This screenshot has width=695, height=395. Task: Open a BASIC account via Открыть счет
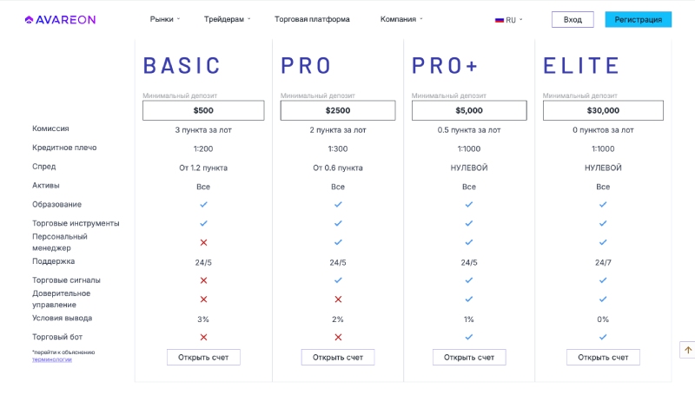pyautogui.click(x=203, y=358)
